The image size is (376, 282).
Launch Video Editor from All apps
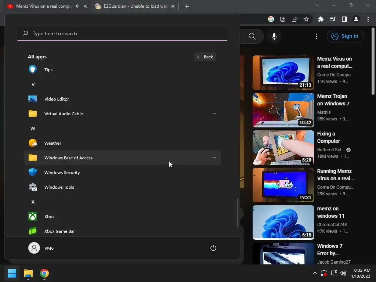[x=122, y=99]
